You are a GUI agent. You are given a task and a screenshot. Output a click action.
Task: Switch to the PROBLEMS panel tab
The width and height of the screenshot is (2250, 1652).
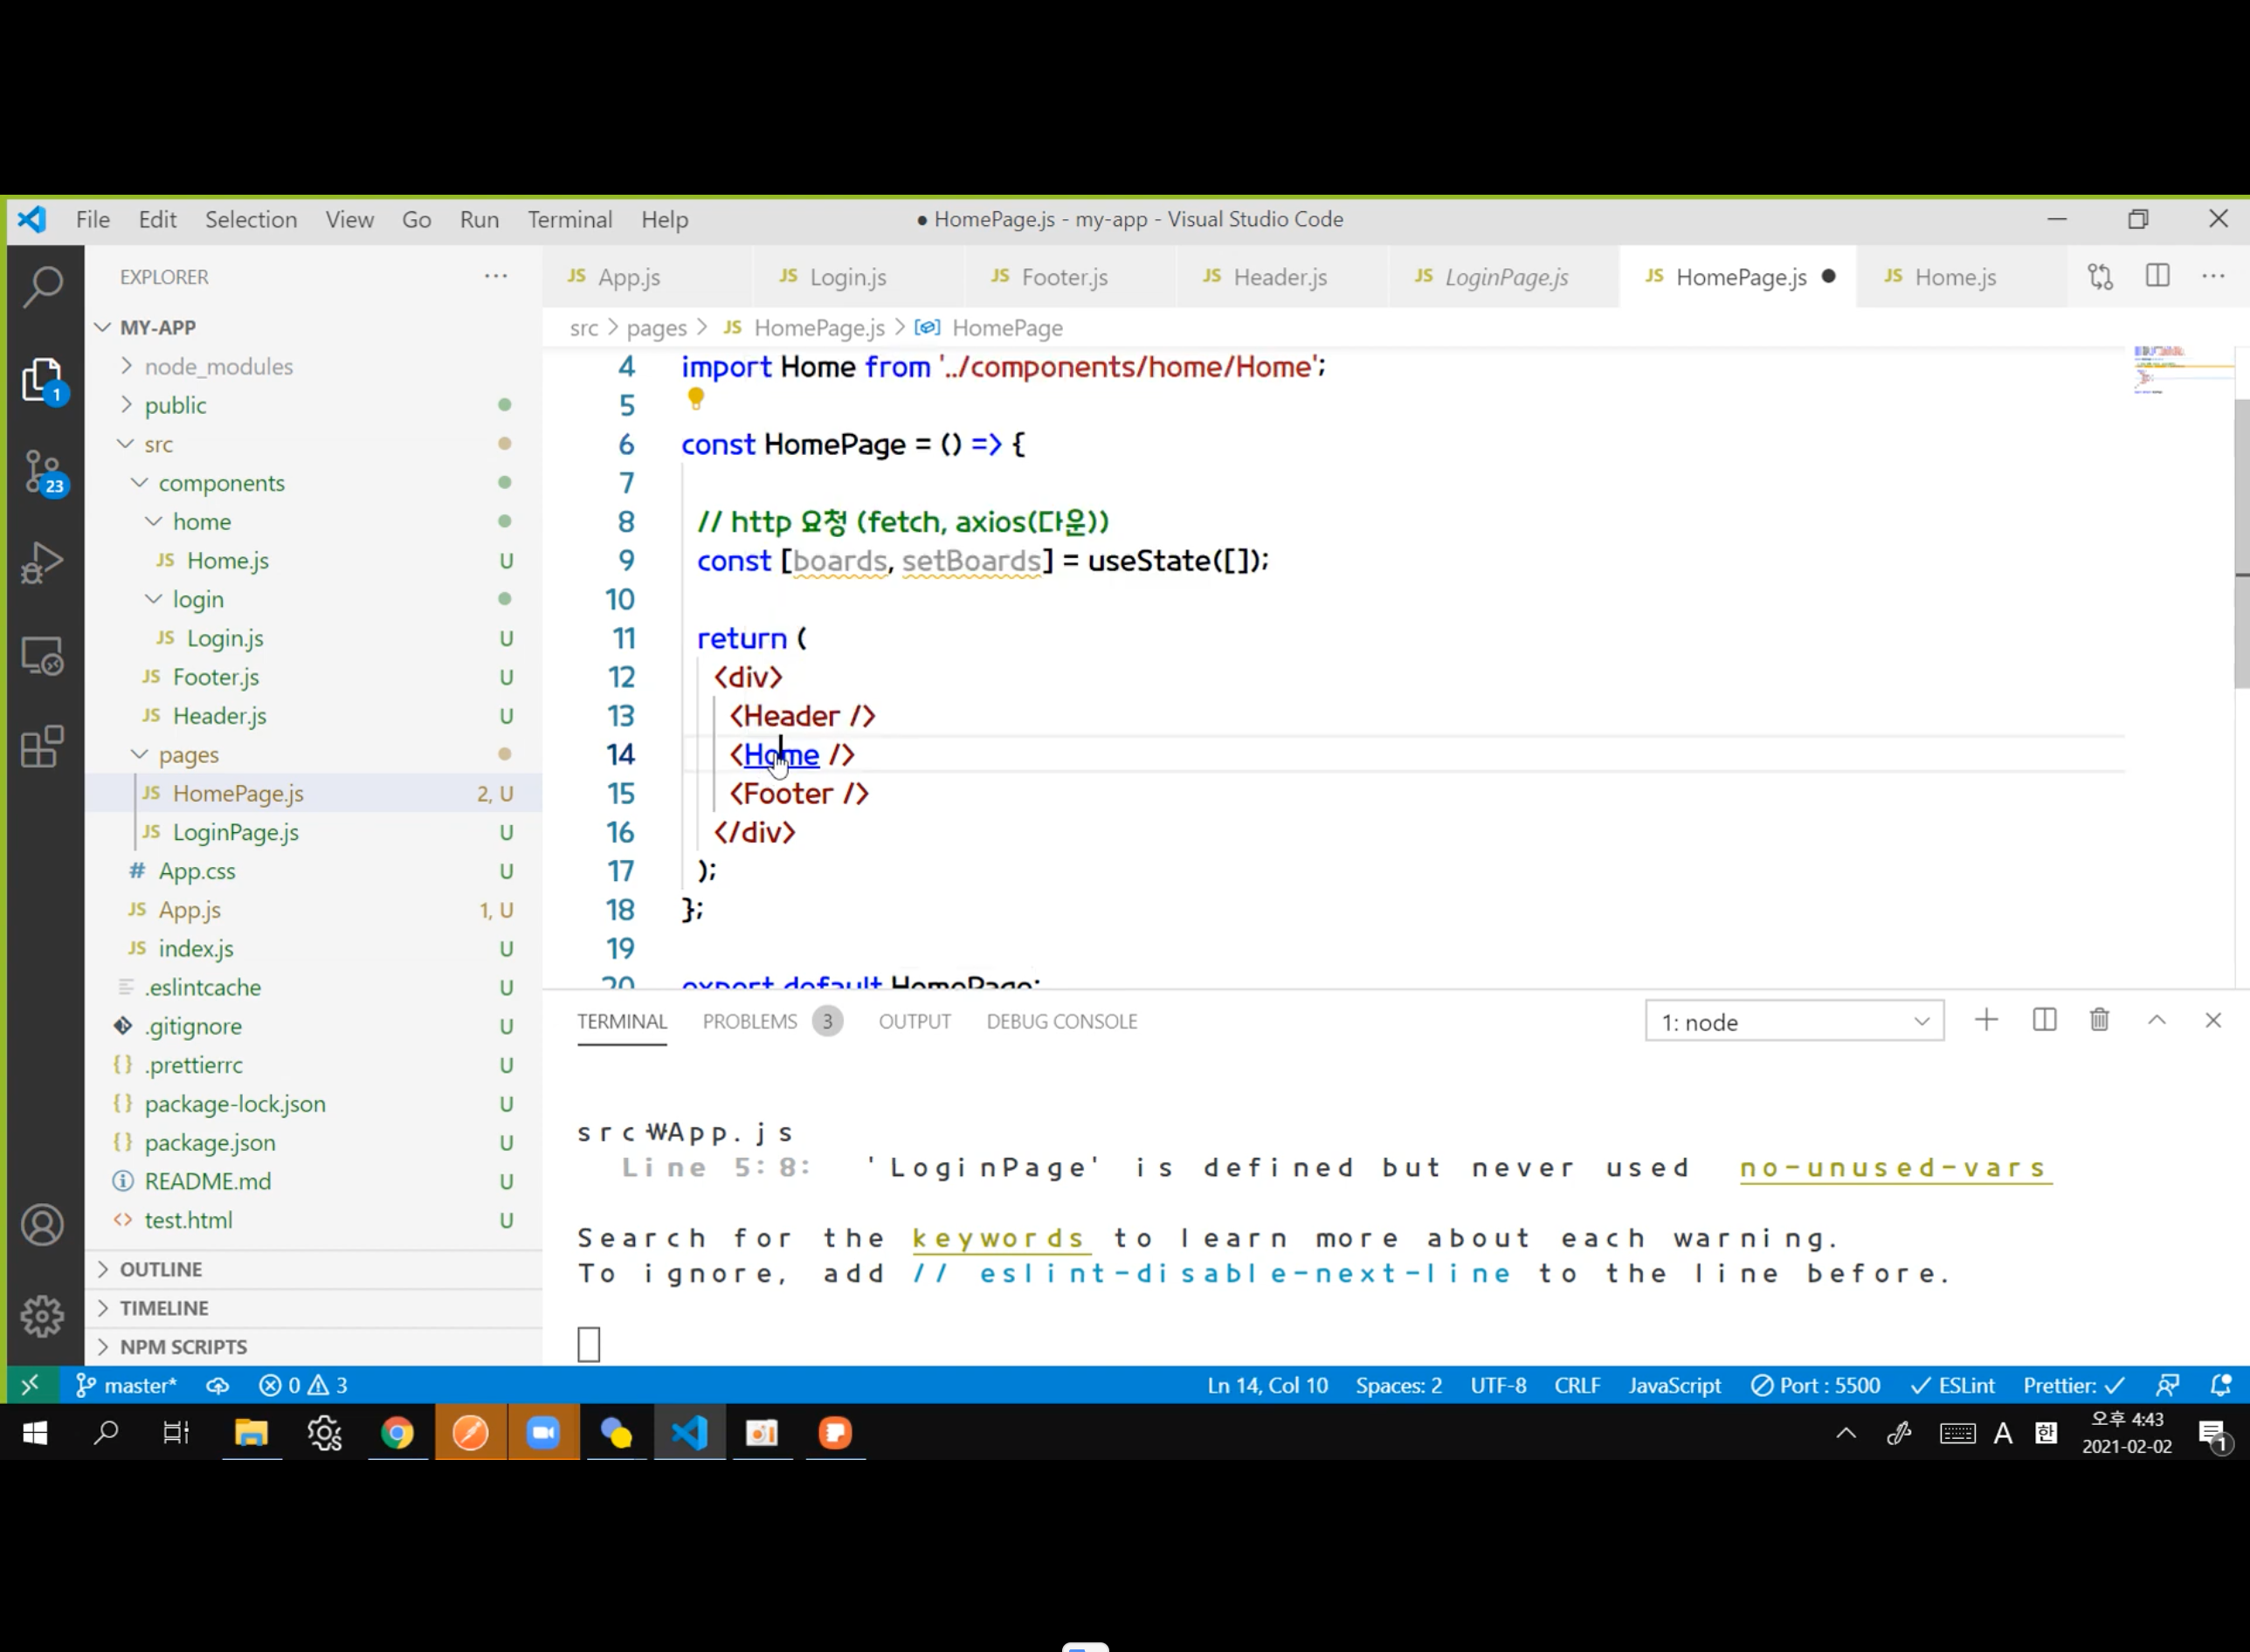(772, 1021)
